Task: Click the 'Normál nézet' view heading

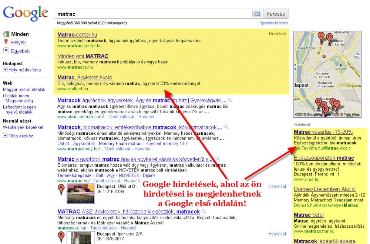Action: 17,121
